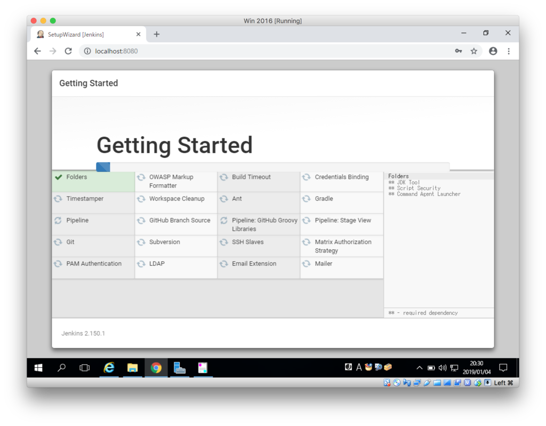Click the Folders heading in log panel

(x=398, y=176)
